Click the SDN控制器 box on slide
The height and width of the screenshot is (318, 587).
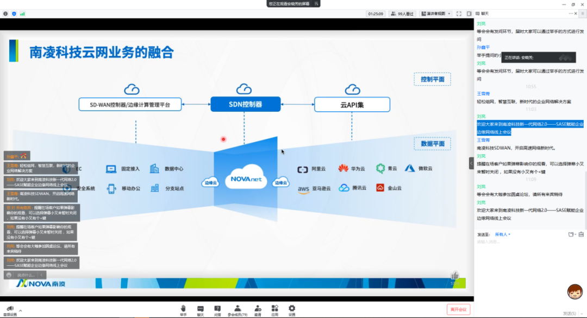click(x=245, y=104)
